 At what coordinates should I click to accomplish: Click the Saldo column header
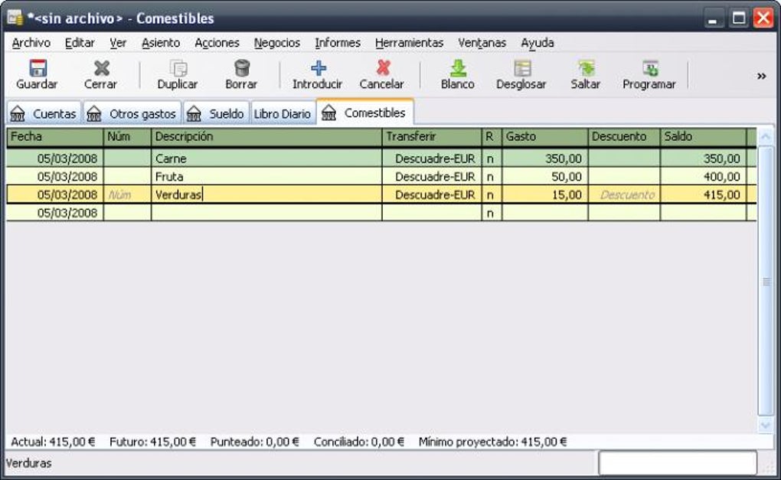tap(704, 136)
